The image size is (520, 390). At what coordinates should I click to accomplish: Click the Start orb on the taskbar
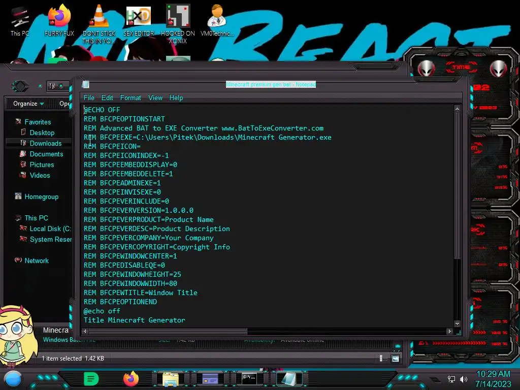[x=13, y=379]
